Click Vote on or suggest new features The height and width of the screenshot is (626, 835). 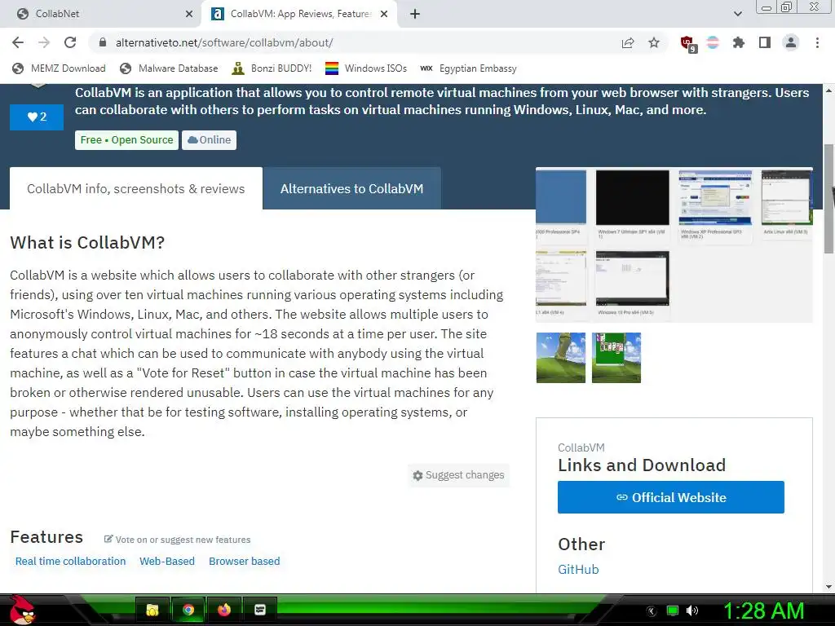177,540
